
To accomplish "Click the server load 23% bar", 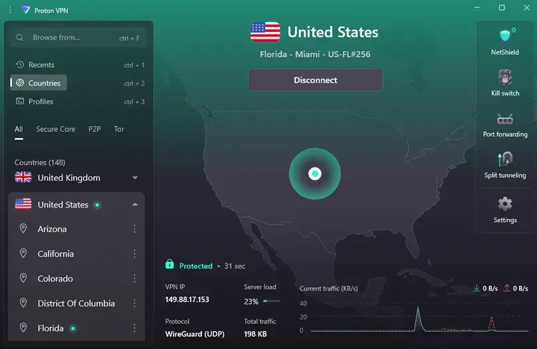I will (272, 301).
